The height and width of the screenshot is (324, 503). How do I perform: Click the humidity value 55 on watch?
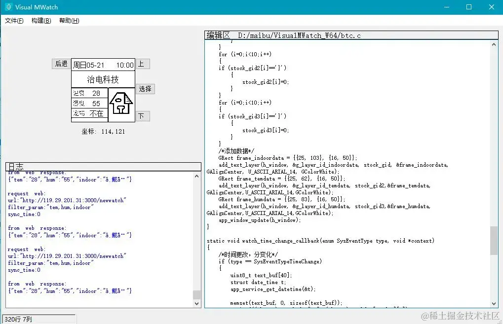coord(96,104)
